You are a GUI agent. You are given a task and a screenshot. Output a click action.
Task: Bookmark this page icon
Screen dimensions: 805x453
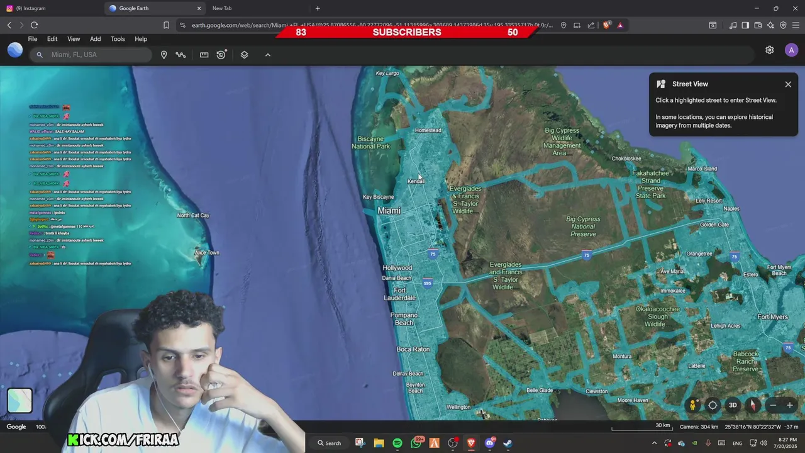click(166, 25)
